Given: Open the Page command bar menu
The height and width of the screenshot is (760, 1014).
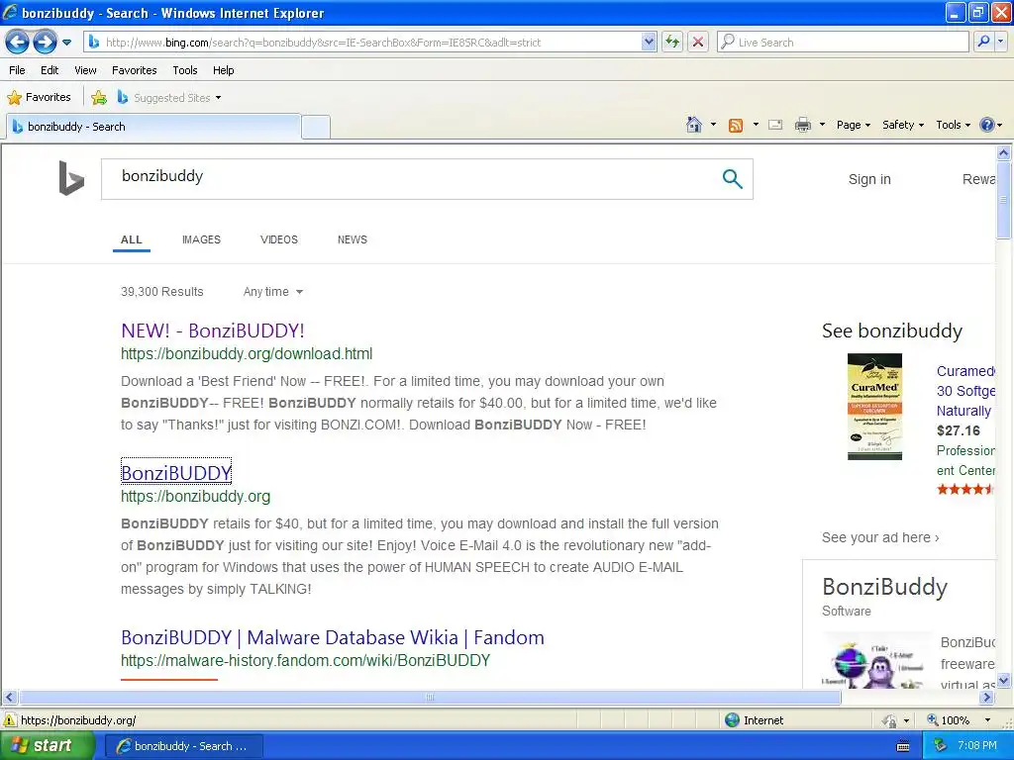Looking at the screenshot, I should click(853, 125).
